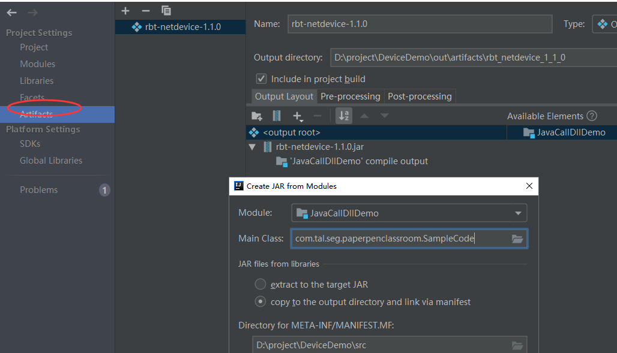Open the Problems section
This screenshot has width=617, height=353.
(x=38, y=190)
